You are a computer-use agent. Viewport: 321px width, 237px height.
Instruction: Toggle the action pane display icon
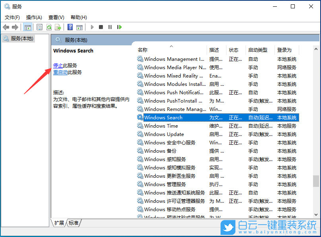click(79, 27)
